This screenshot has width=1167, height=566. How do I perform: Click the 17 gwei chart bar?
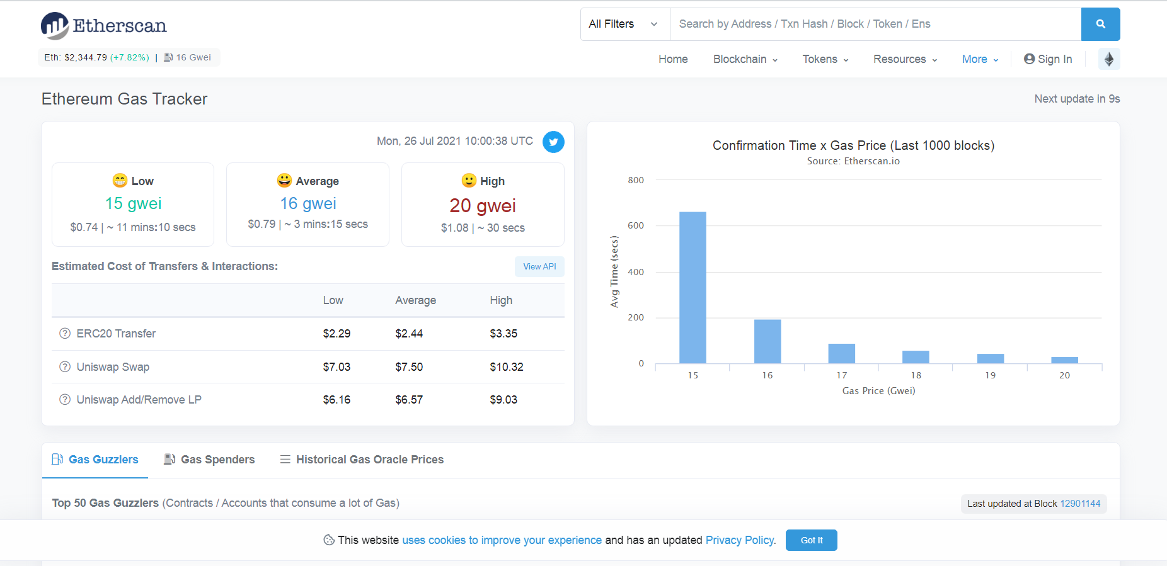(x=842, y=353)
